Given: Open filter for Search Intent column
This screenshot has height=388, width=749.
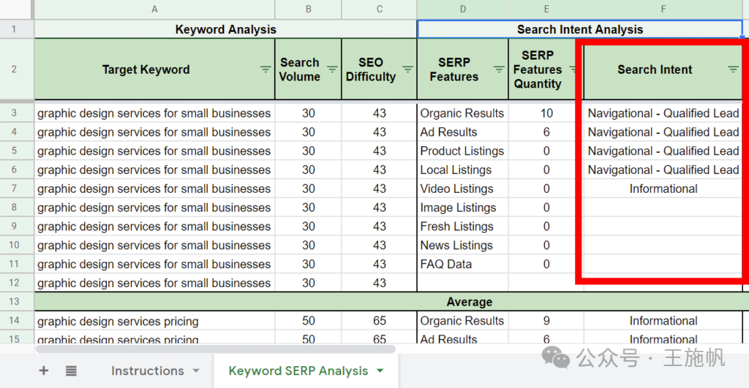Looking at the screenshot, I should pos(733,69).
